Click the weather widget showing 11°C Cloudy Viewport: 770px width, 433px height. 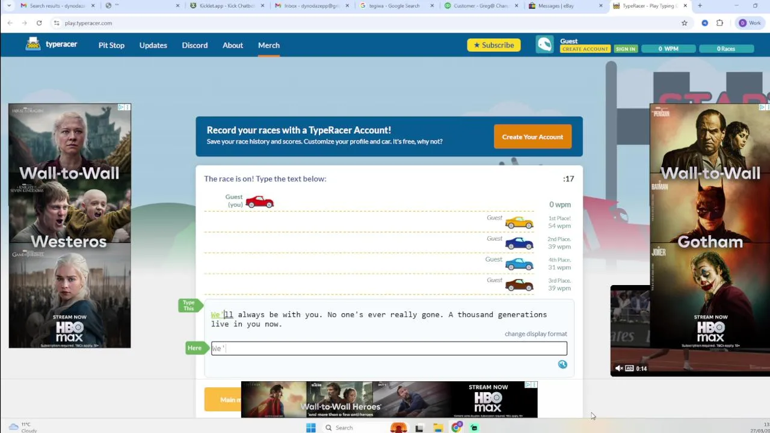point(23,427)
